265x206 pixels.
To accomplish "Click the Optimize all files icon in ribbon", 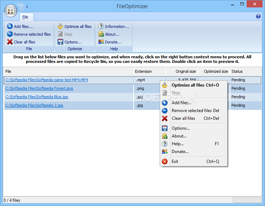I will (x=60, y=26).
